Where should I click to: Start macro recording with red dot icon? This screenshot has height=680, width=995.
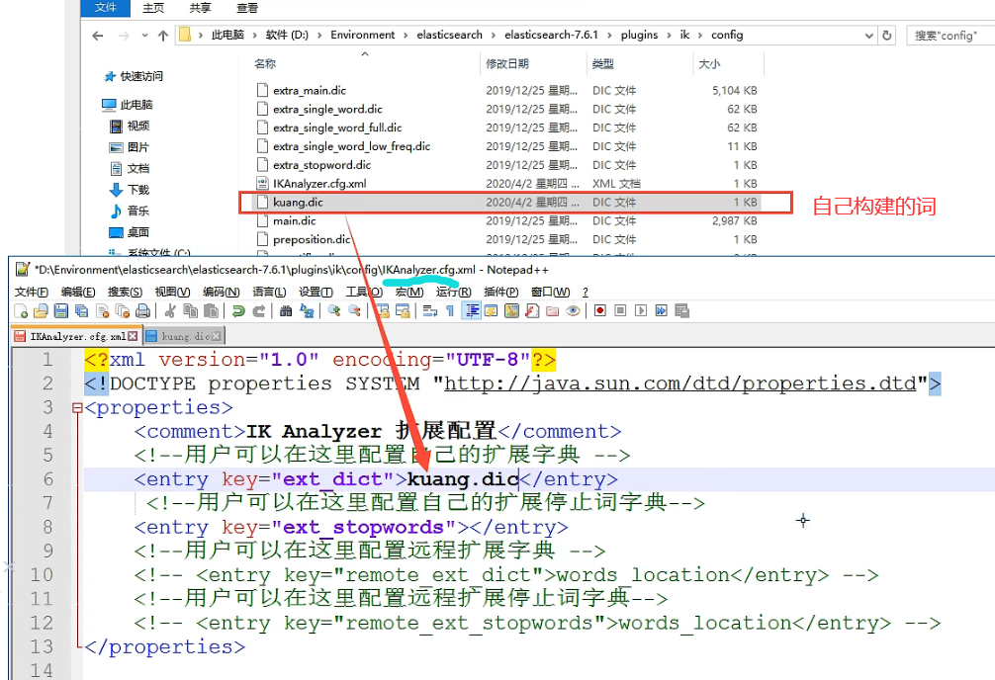(599, 310)
